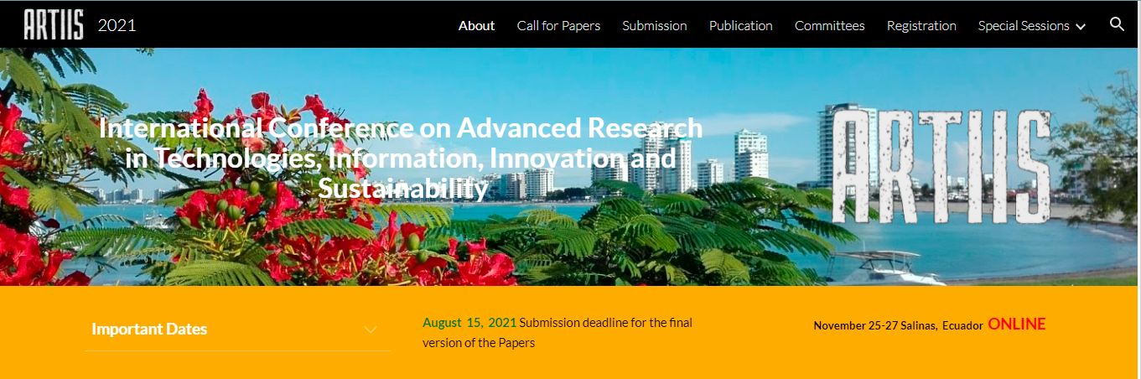Open the Committees page
1141x379 pixels.
[x=830, y=26]
